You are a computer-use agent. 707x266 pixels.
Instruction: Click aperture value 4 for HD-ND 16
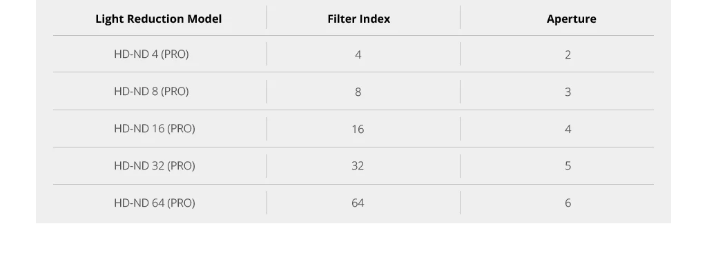tap(568, 129)
